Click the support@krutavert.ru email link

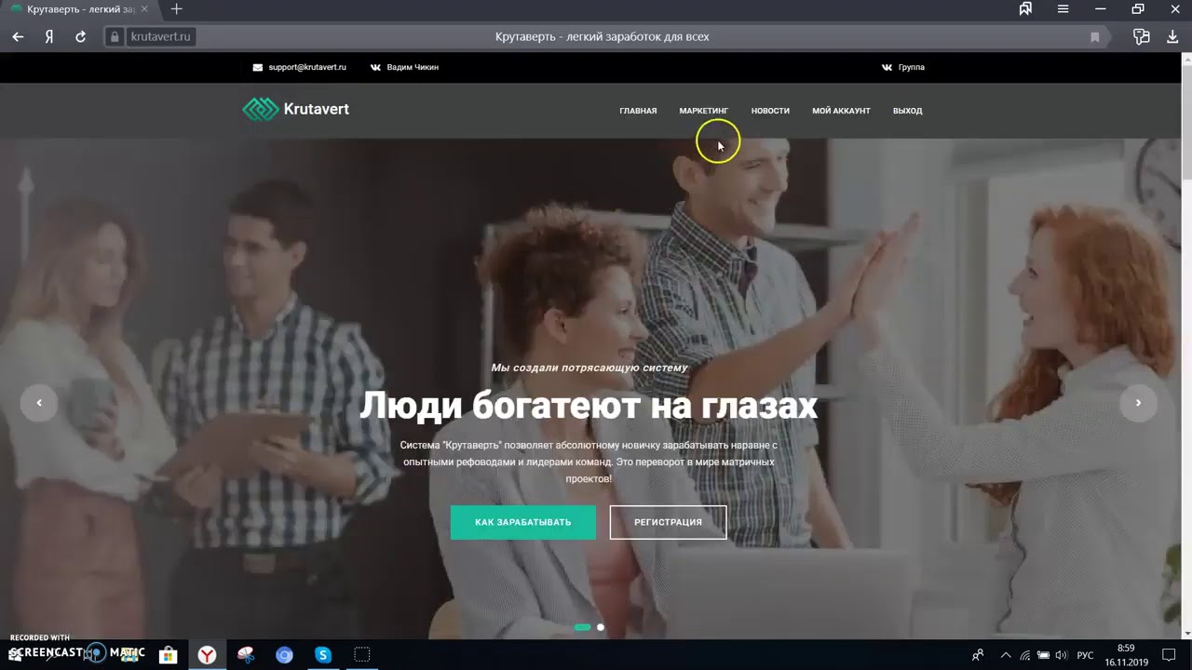[x=300, y=67]
